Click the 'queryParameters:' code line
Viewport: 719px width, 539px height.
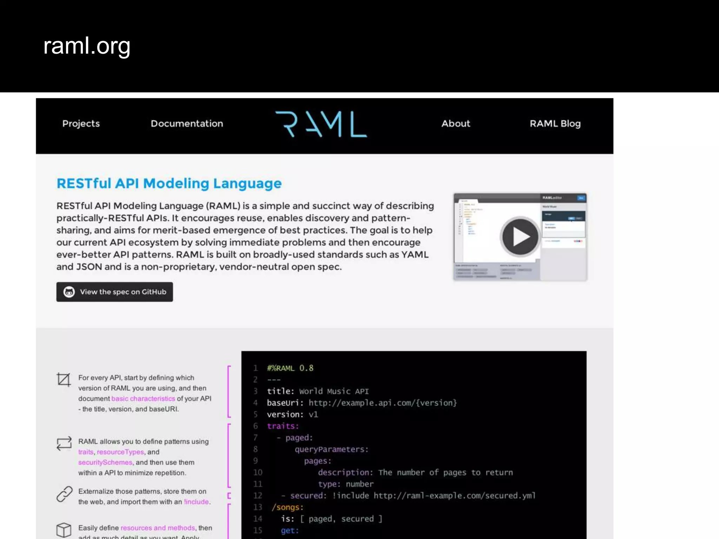(x=332, y=449)
